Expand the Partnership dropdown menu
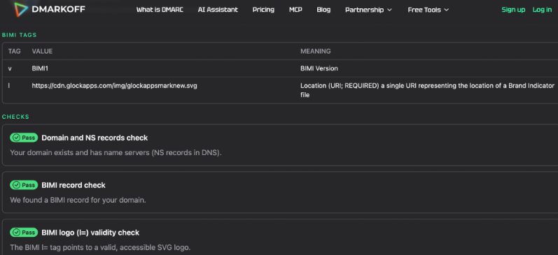The image size is (558, 255). [x=368, y=10]
